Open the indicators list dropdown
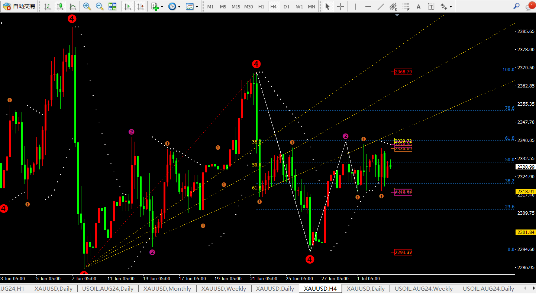This screenshot has height=294, width=536. click(x=157, y=6)
